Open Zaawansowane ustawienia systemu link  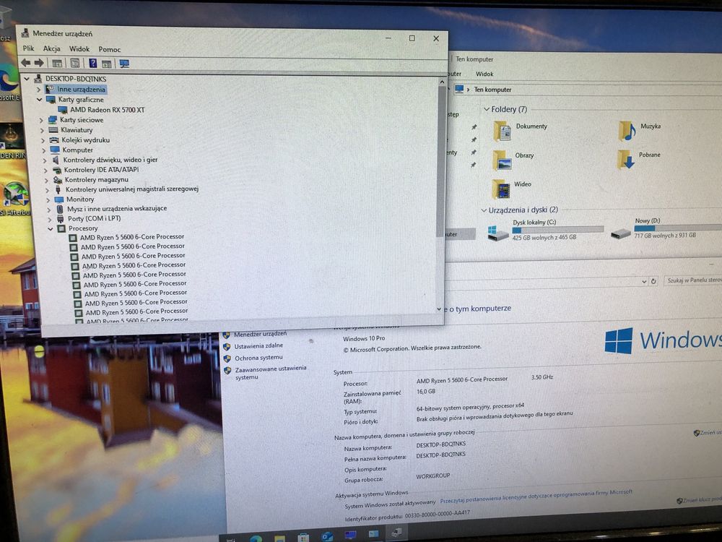(271, 372)
